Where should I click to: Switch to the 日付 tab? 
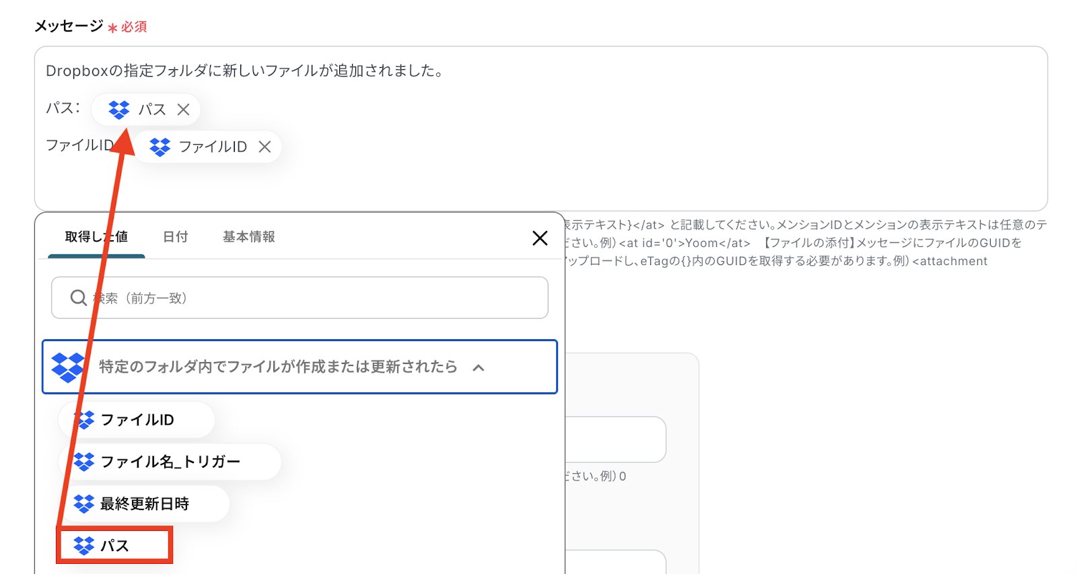click(175, 237)
